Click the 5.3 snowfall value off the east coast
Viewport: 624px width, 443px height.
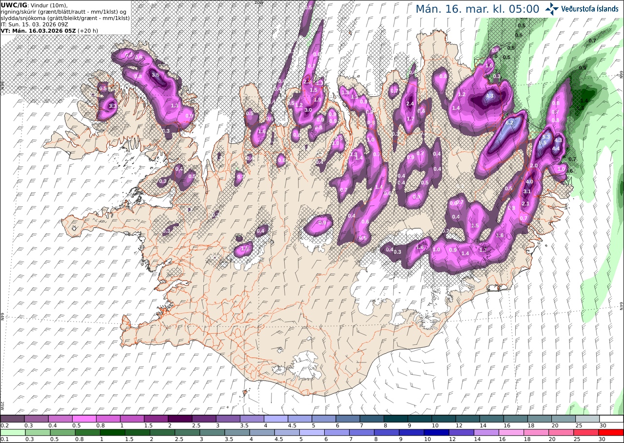pos(546,138)
